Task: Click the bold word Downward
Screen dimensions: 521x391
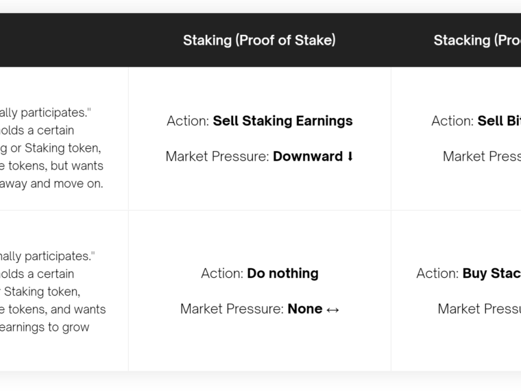Action: pos(308,156)
